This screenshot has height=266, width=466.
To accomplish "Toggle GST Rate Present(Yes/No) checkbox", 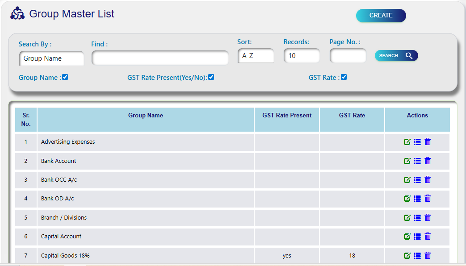I will point(211,77).
